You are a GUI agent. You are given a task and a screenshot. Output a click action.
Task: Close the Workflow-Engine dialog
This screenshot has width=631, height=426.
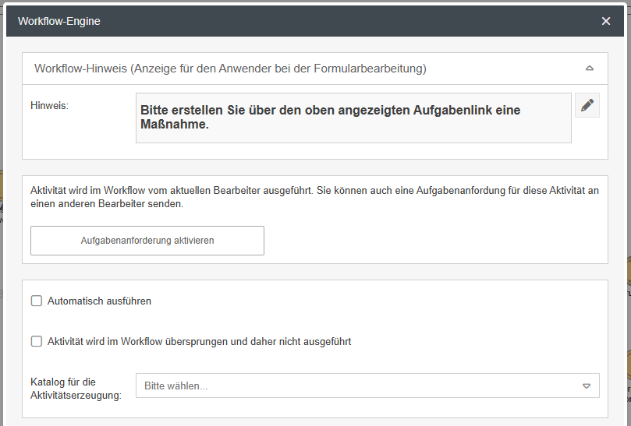pos(606,21)
